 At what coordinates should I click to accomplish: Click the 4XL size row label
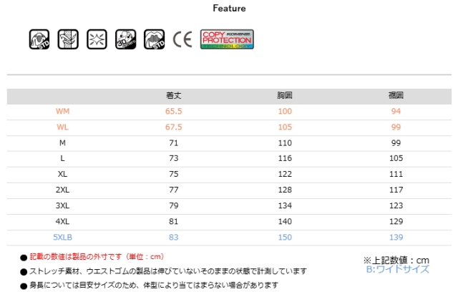point(62,221)
